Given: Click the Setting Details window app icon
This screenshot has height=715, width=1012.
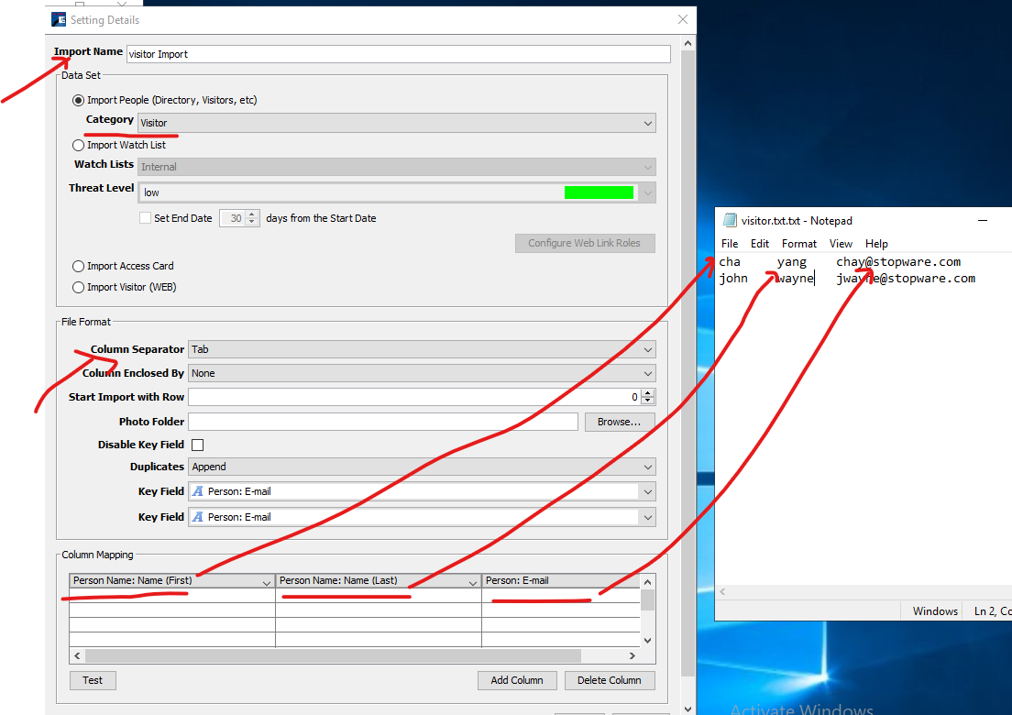Looking at the screenshot, I should (59, 19).
